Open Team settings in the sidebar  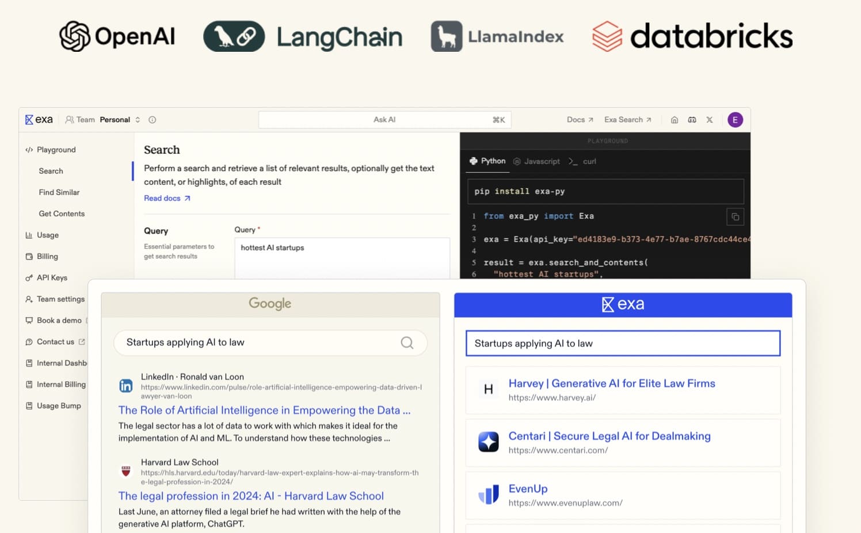[x=60, y=299]
